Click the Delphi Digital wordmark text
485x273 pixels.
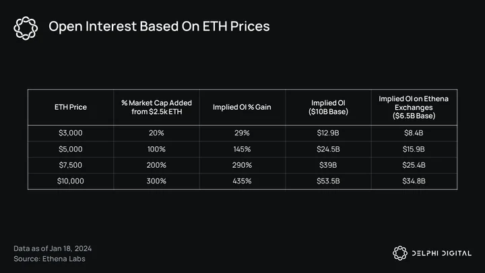pos(442,253)
